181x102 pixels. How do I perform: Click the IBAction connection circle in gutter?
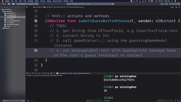tap(36, 21)
